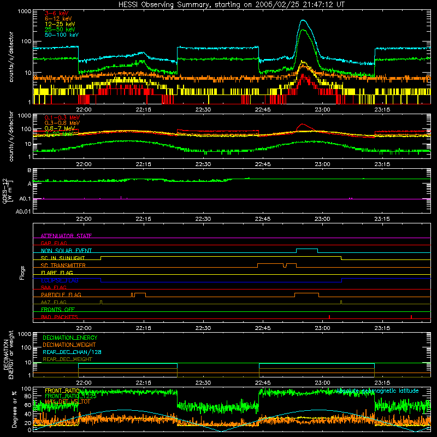Click the DECIMATION_WEIGHT legend label
437x437 pixels.
point(69,345)
